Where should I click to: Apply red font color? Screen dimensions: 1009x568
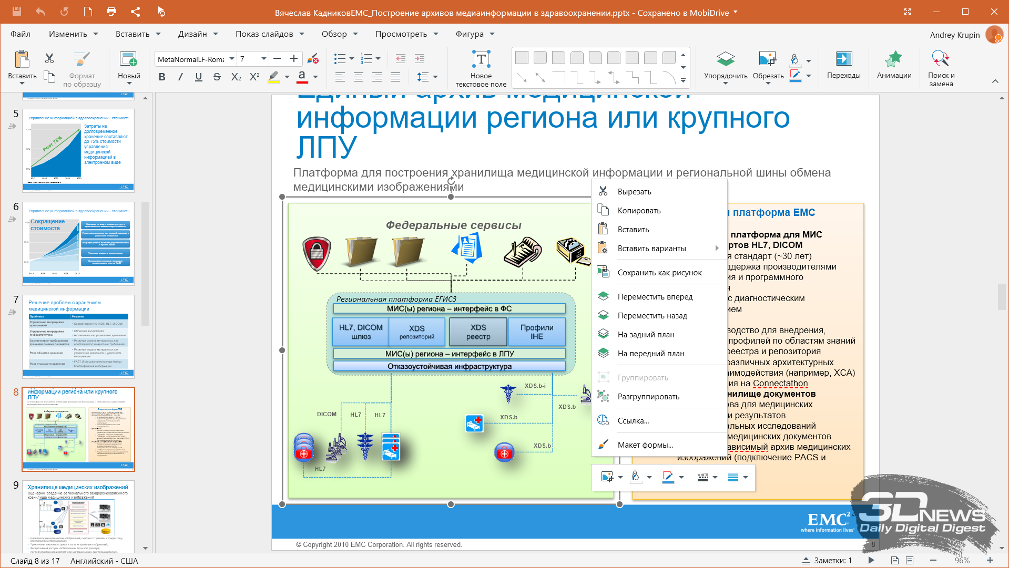[x=302, y=77]
